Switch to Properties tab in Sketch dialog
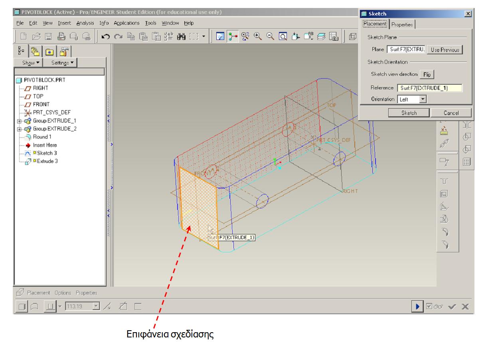The image size is (500, 345). [x=402, y=24]
